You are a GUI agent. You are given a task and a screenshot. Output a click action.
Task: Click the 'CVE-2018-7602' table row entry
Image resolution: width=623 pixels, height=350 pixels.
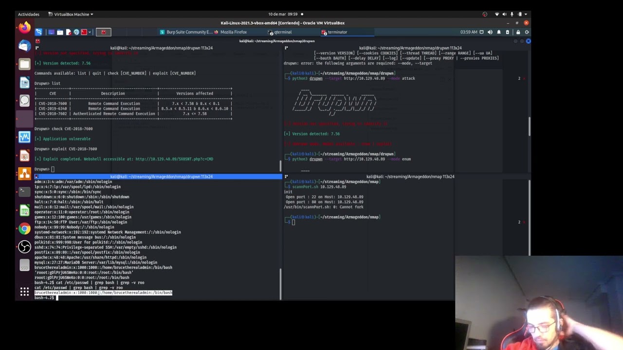click(133, 114)
